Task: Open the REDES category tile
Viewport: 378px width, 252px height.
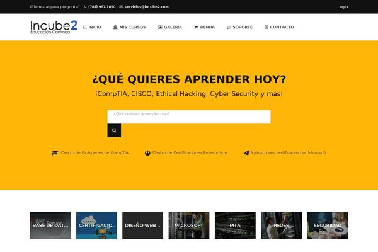Action: click(282, 226)
